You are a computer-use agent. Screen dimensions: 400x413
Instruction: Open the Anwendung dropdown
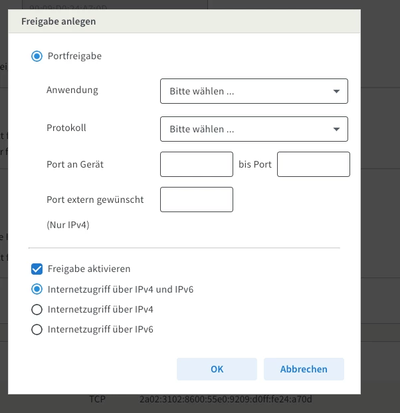(x=254, y=92)
